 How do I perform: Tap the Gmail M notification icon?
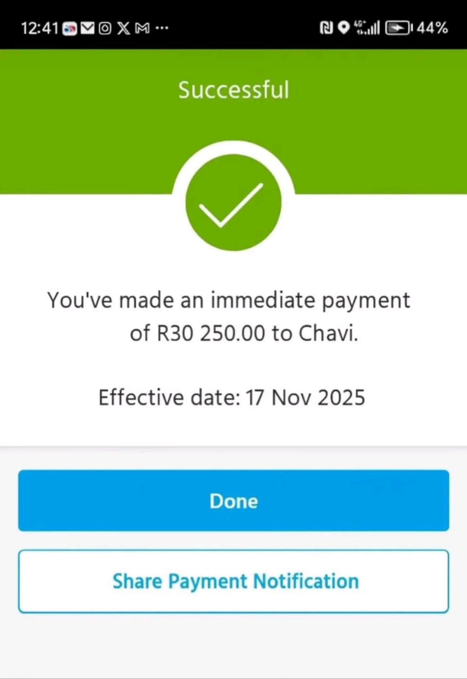click(142, 29)
